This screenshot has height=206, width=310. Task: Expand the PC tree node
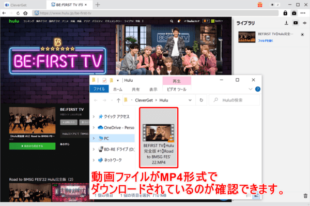click(94, 138)
